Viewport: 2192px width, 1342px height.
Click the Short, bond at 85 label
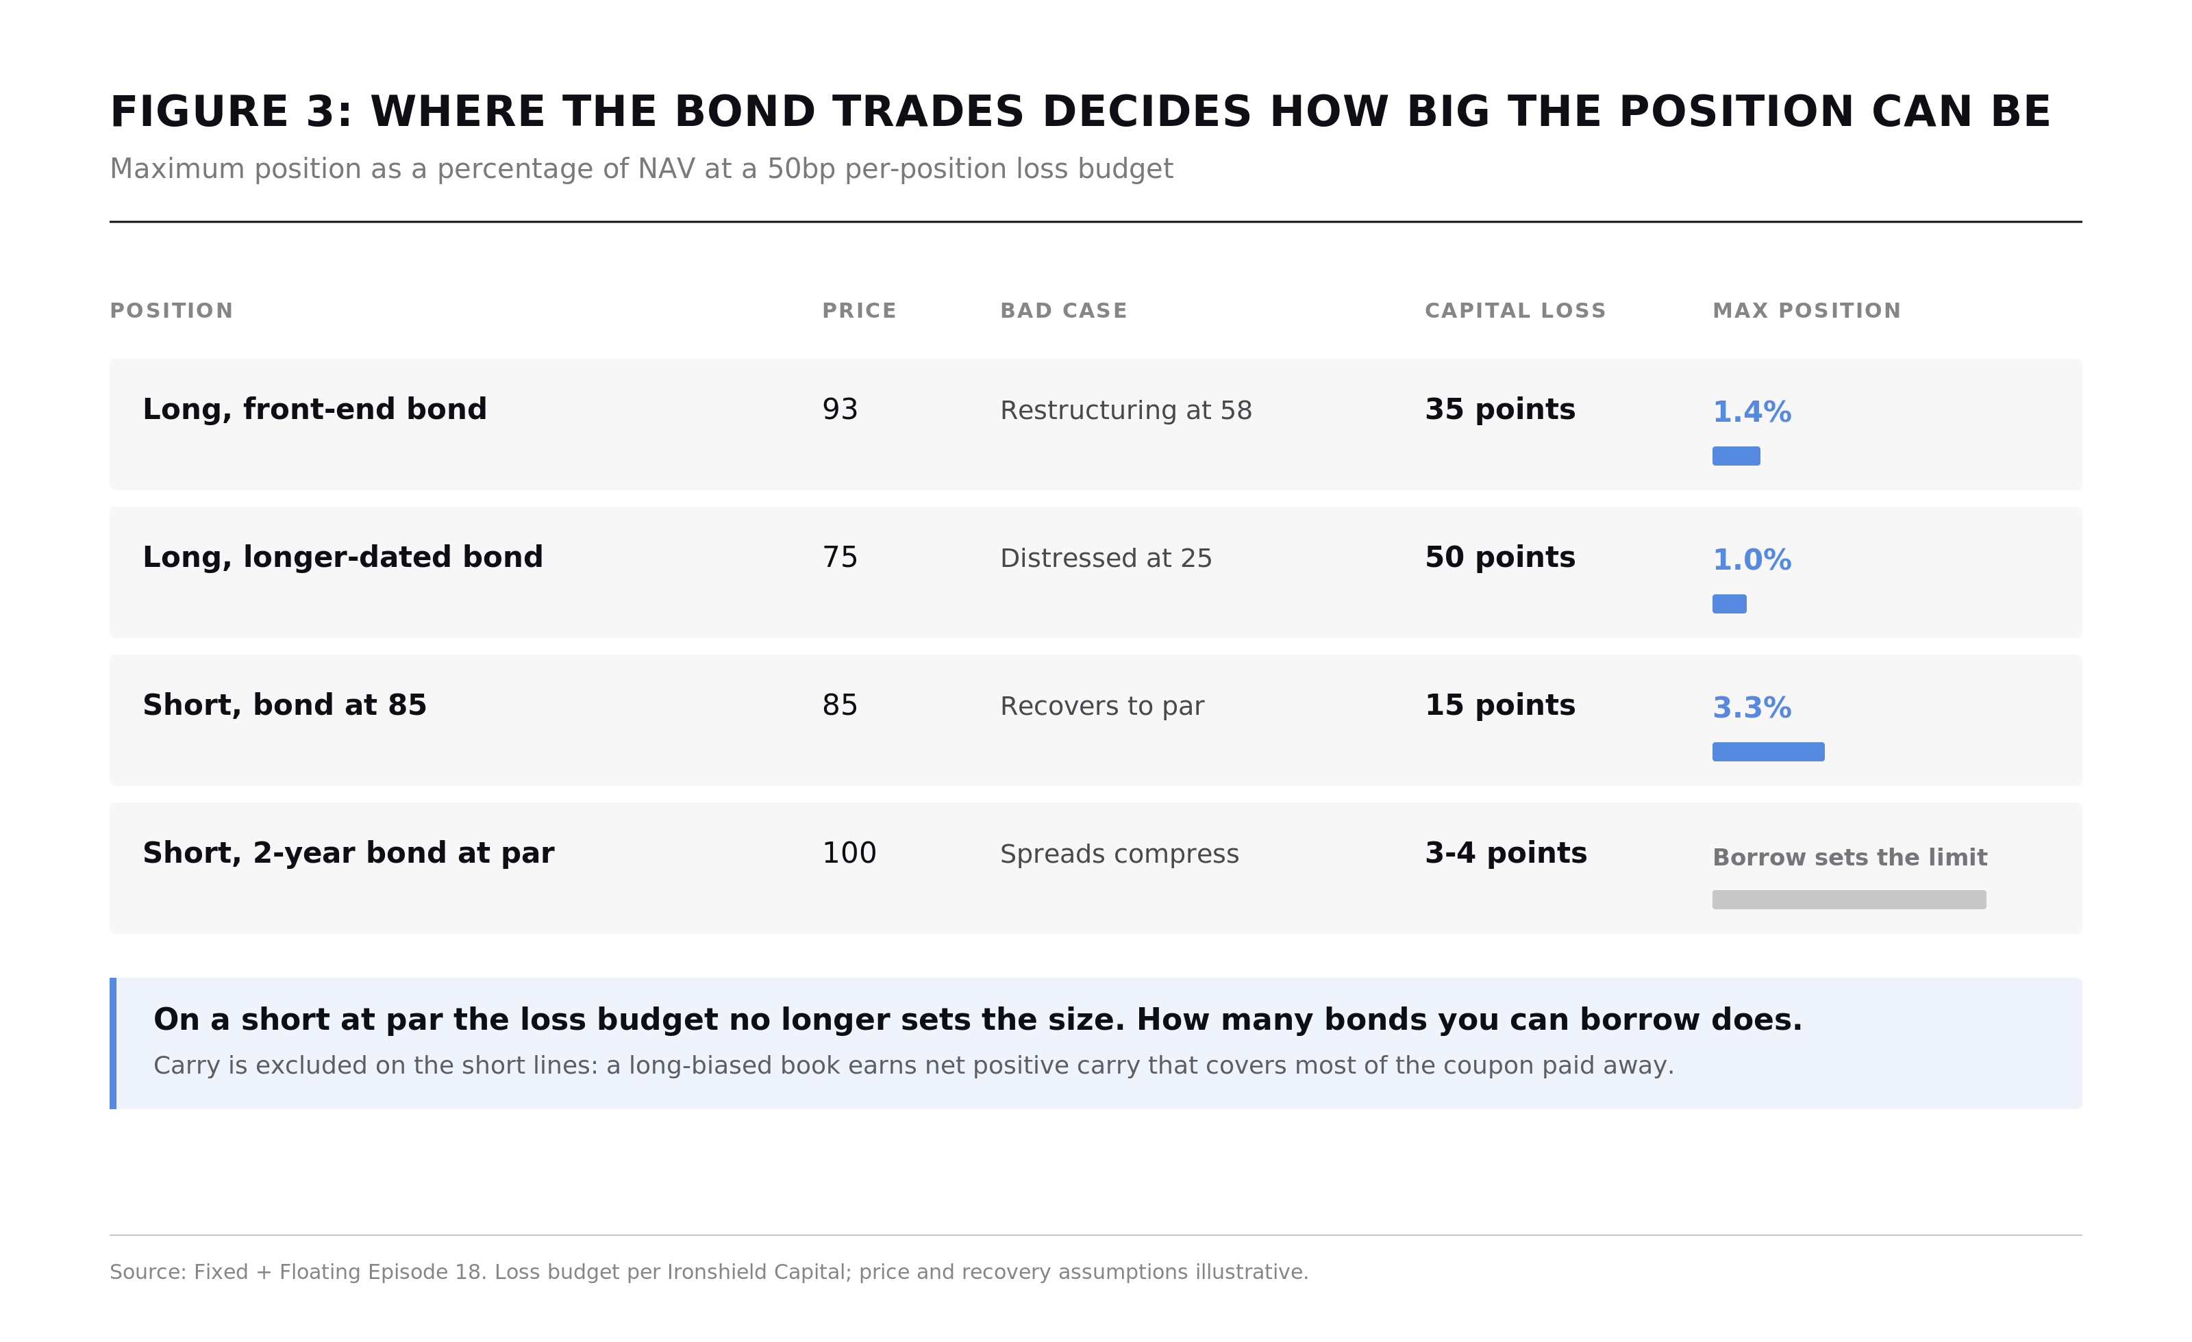tap(285, 705)
